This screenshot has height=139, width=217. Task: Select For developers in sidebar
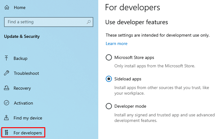coord(28,133)
